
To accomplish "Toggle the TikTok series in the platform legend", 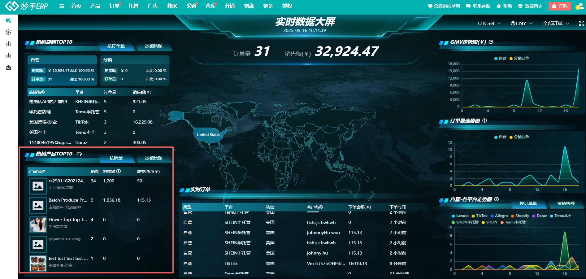I will [x=480, y=216].
